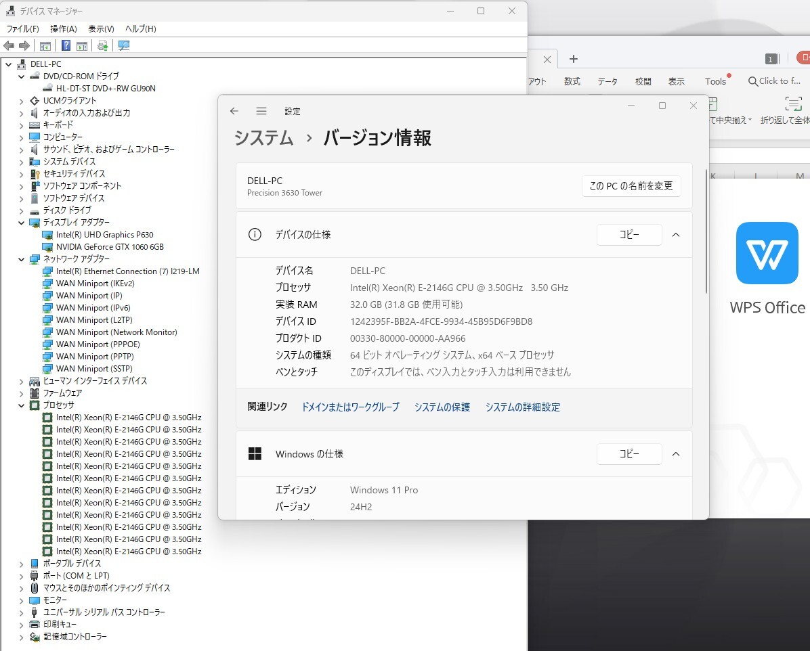Open the Settings hamburger navigation menu
Image resolution: width=810 pixels, height=651 pixels.
[261, 111]
